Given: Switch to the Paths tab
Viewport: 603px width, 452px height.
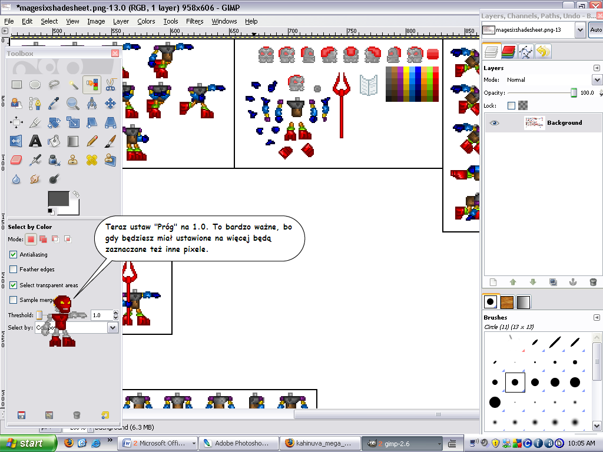Looking at the screenshot, I should [x=526, y=51].
